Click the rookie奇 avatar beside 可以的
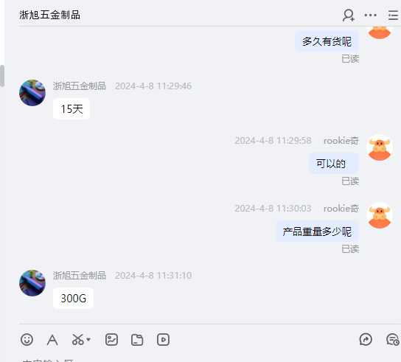Image resolution: width=401 pixels, height=362 pixels. click(380, 147)
